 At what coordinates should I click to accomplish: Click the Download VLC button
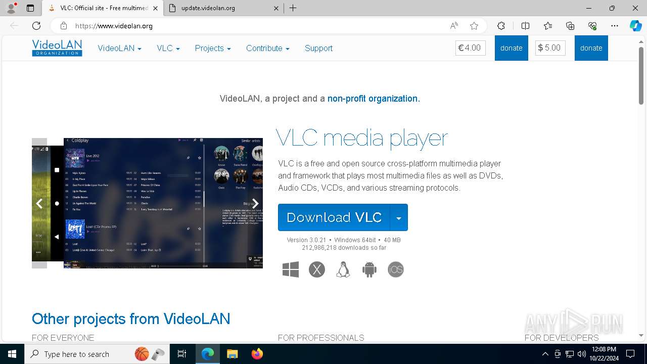point(334,217)
